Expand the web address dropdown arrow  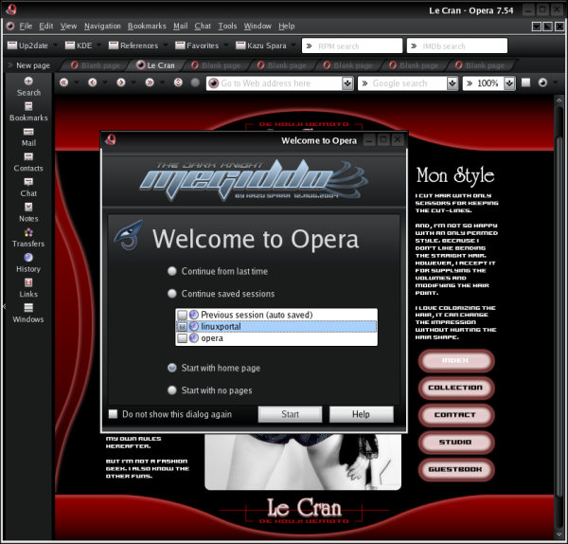click(347, 83)
